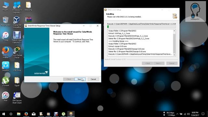
Task: Click the log scrollbar's down arrow
Action: tap(174, 55)
